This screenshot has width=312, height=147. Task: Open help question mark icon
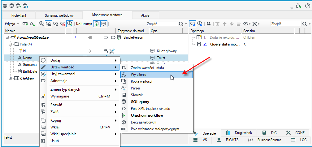click(307, 6)
